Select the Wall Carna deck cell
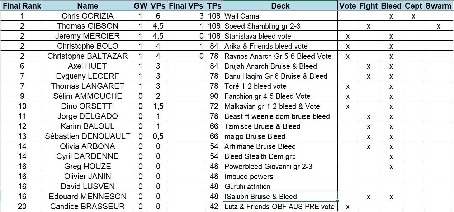The width and height of the screenshot is (454, 212). (280, 16)
